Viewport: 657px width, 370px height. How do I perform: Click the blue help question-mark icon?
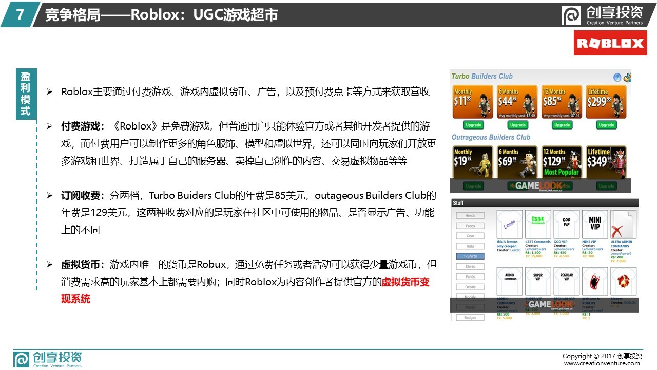coord(617,77)
